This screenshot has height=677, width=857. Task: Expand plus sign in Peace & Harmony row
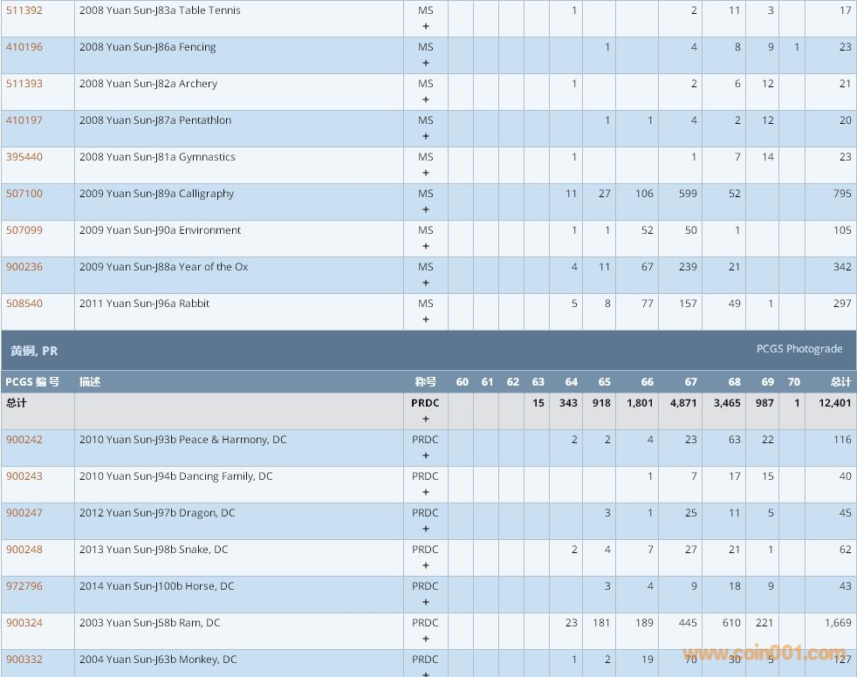pos(426,455)
